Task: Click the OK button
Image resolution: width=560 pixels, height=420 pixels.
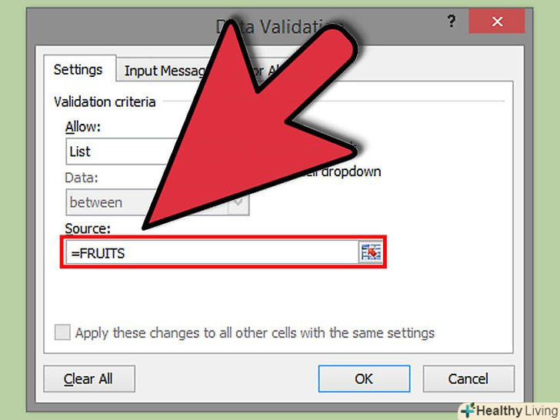Action: (x=364, y=378)
